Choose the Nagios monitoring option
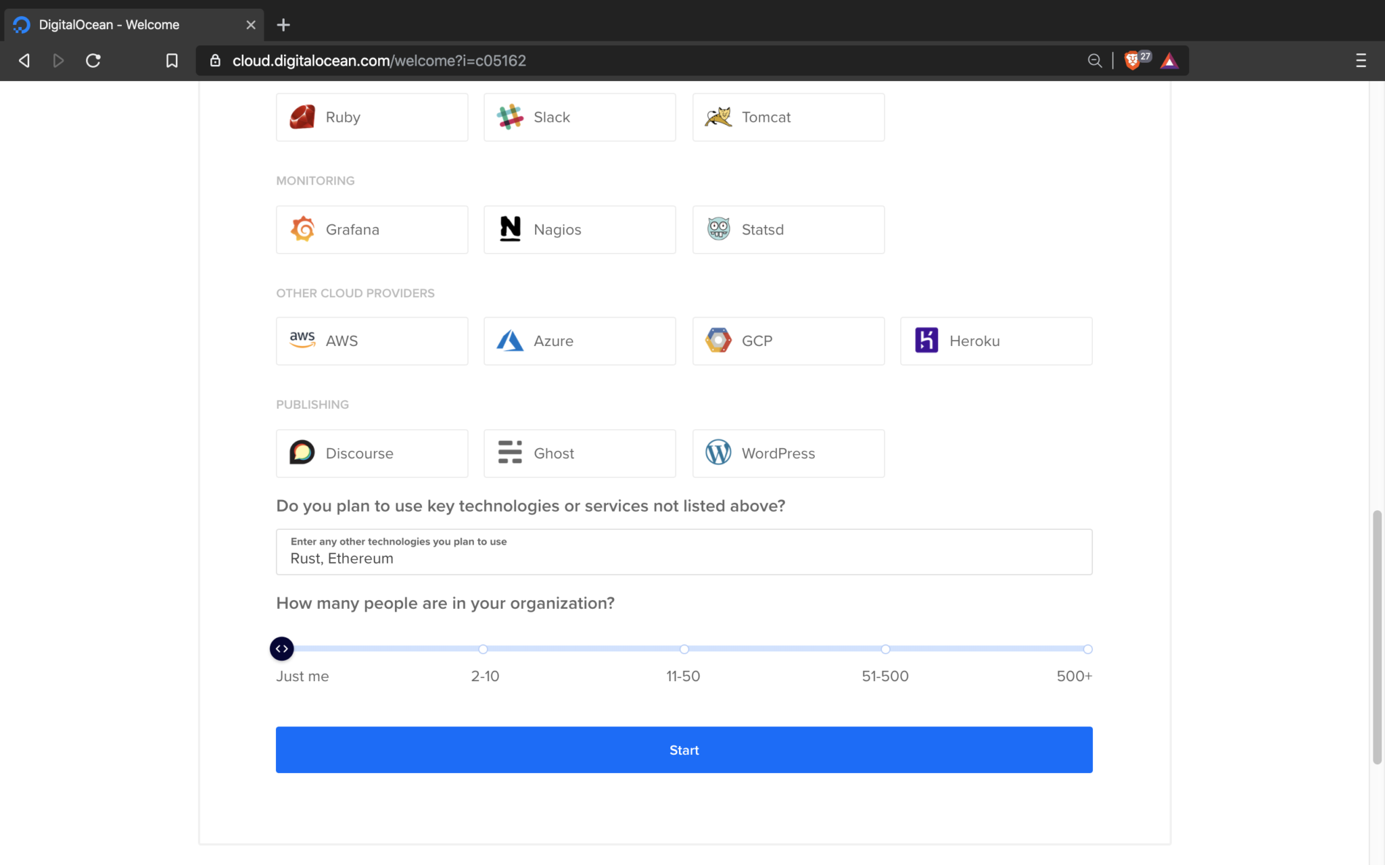 (580, 230)
